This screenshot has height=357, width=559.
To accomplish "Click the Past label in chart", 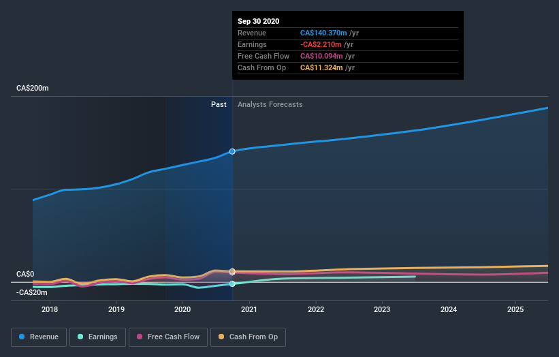I will coord(219,104).
